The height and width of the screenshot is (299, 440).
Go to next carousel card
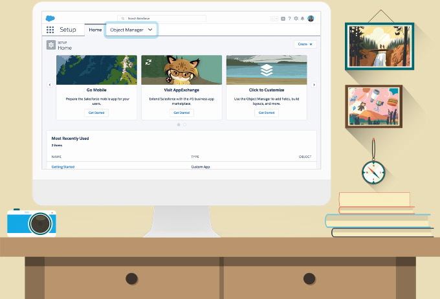click(x=314, y=85)
